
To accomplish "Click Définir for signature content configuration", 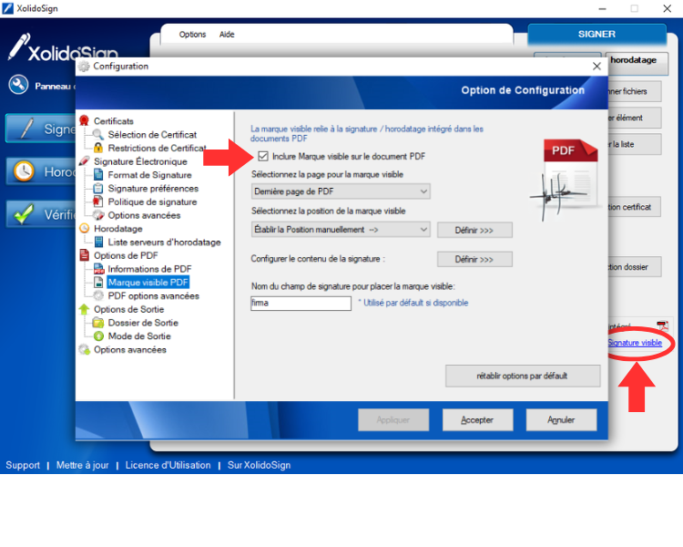I will [474, 259].
